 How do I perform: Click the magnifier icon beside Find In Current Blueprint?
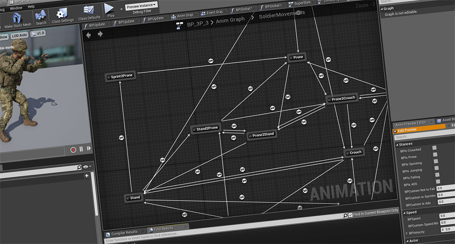[345, 215]
